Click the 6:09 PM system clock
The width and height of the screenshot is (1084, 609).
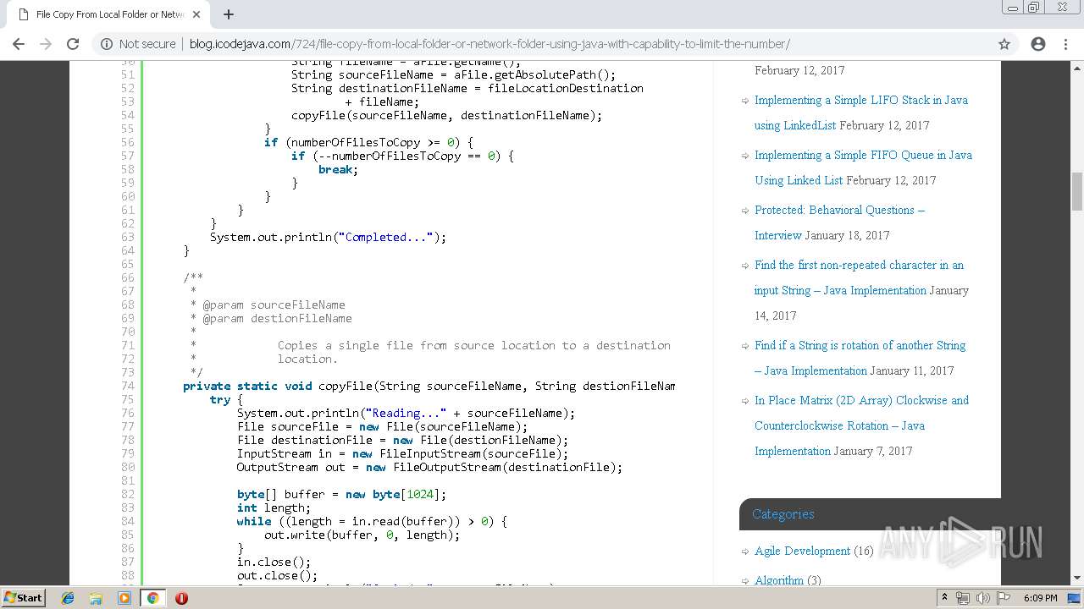[1040, 598]
